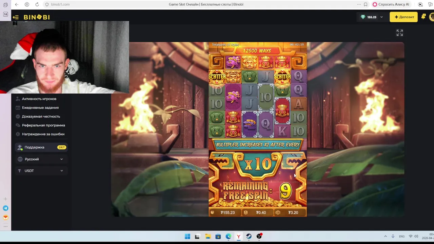The width and height of the screenshot is (434, 244).
Task: Open Microsoft Store on the taskbar
Action: (x=218, y=236)
